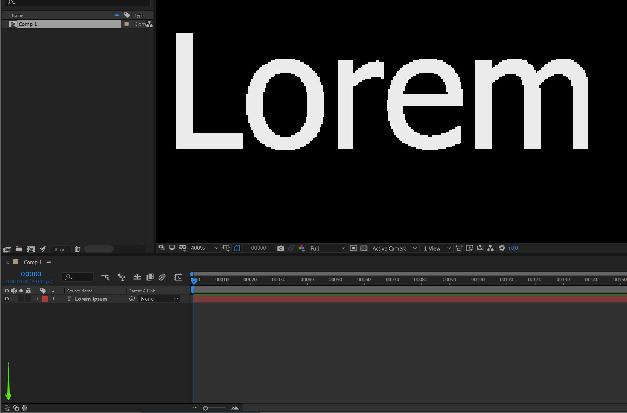Toggle the transparency grid
This screenshot has width=627, height=413.
coord(364,248)
